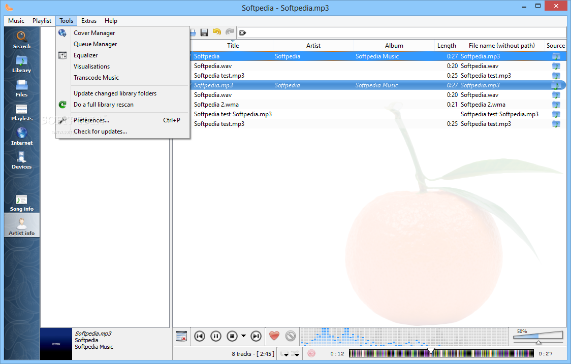571x364 pixels.
Task: Click the remaining time 0:27 label
Action: coord(546,353)
